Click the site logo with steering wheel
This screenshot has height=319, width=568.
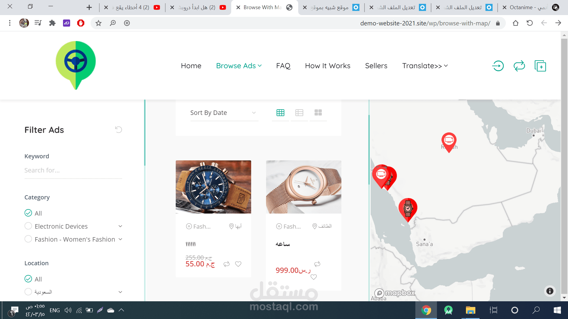pos(76,65)
